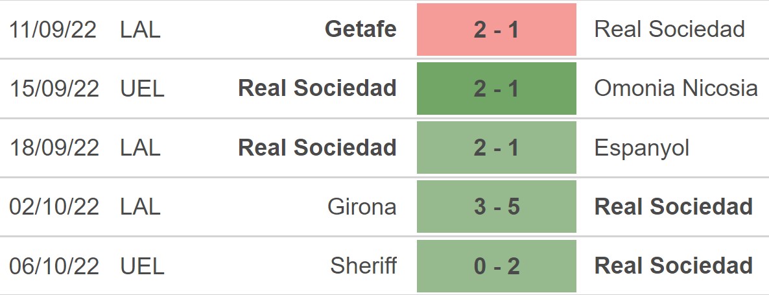769x295 pixels.
Task: Click the 2 - 1 score against Omonia Nicosia
Action: point(496,89)
